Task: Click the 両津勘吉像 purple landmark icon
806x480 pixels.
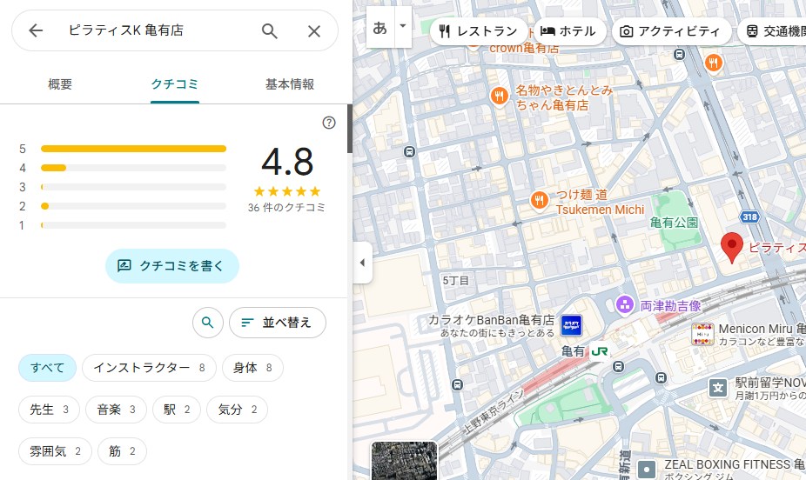Action: point(624,304)
